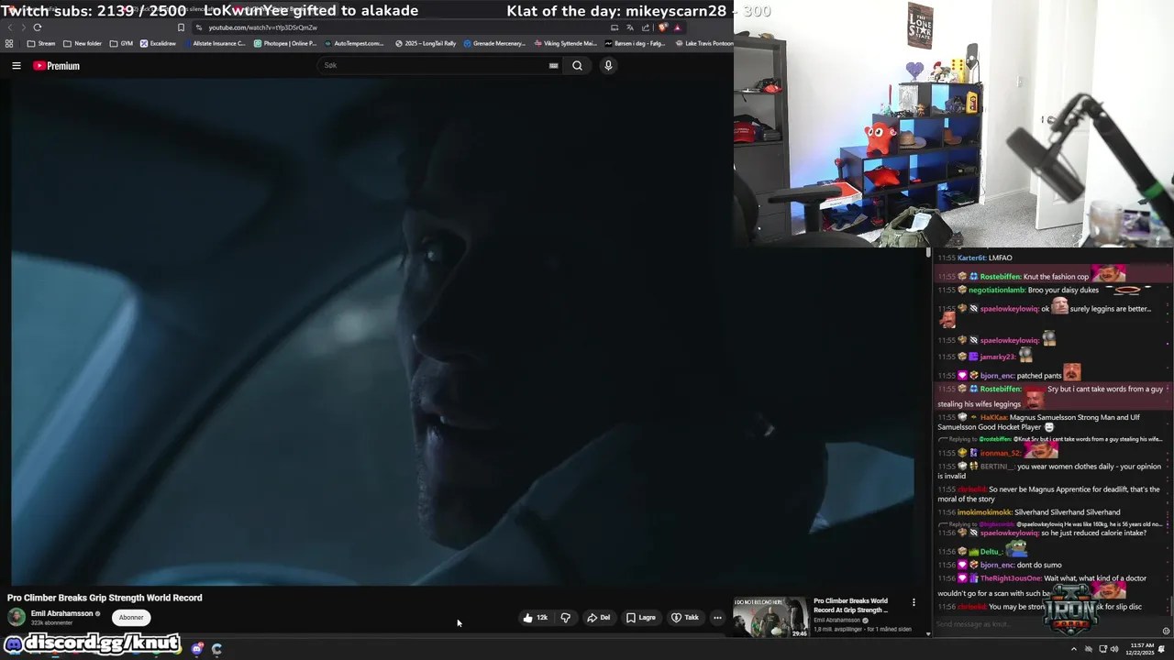Click the Del share button
Screen dimensions: 1174x660
pos(598,618)
